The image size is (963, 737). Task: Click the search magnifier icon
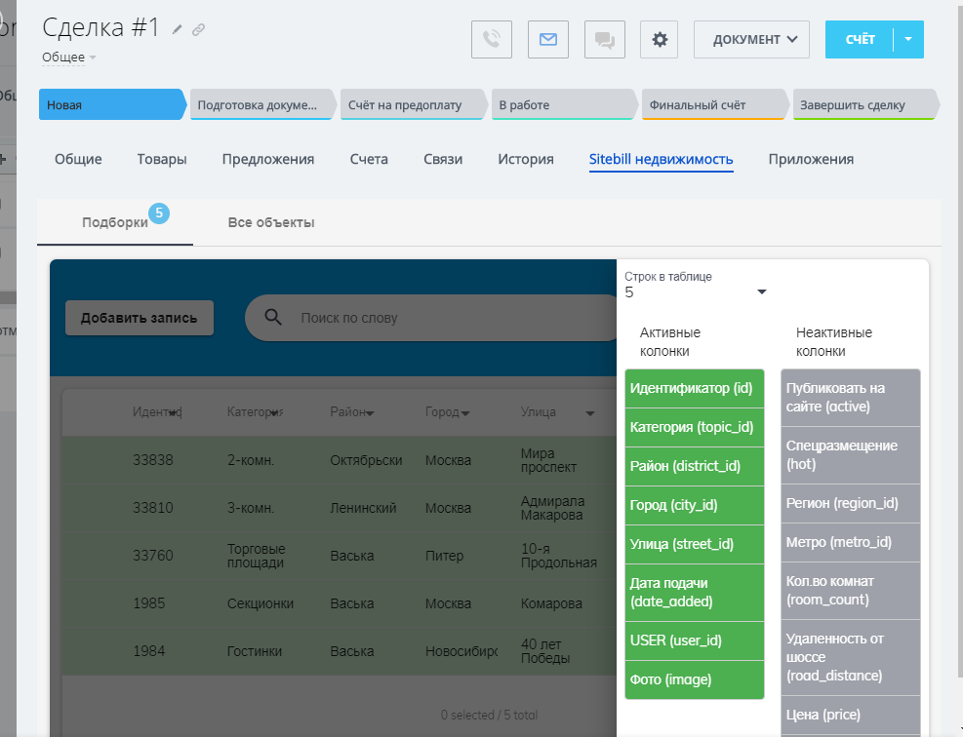tap(274, 317)
